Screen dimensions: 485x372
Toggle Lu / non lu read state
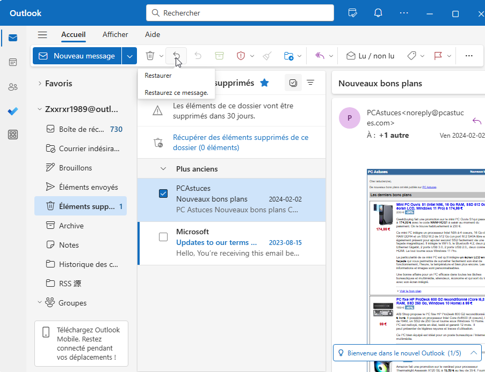[x=370, y=56]
